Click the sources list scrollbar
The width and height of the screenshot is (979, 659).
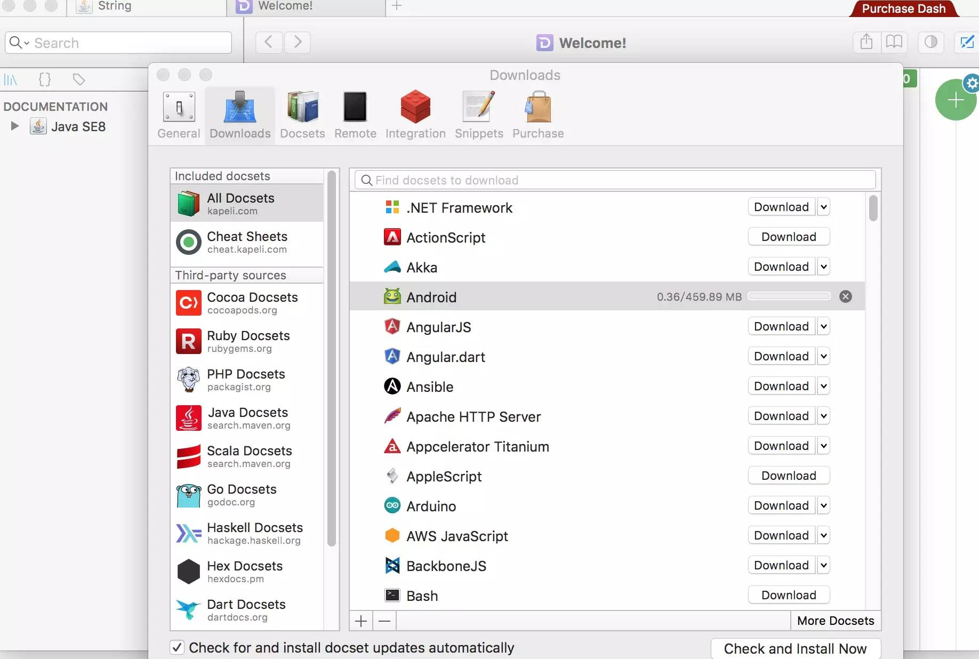point(331,358)
